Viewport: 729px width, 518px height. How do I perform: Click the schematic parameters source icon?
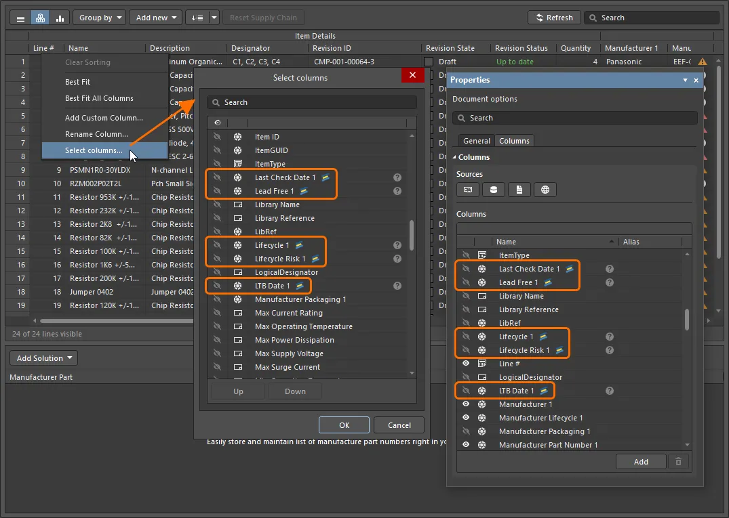[467, 190]
